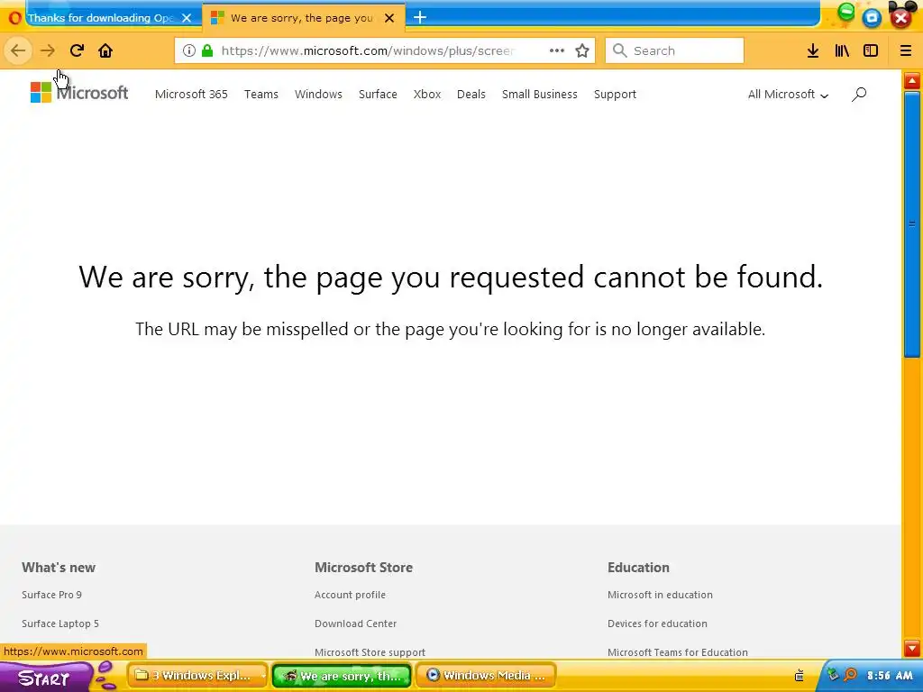The height and width of the screenshot is (692, 923).
Task: Go to Deals nav link
Action: point(471,94)
